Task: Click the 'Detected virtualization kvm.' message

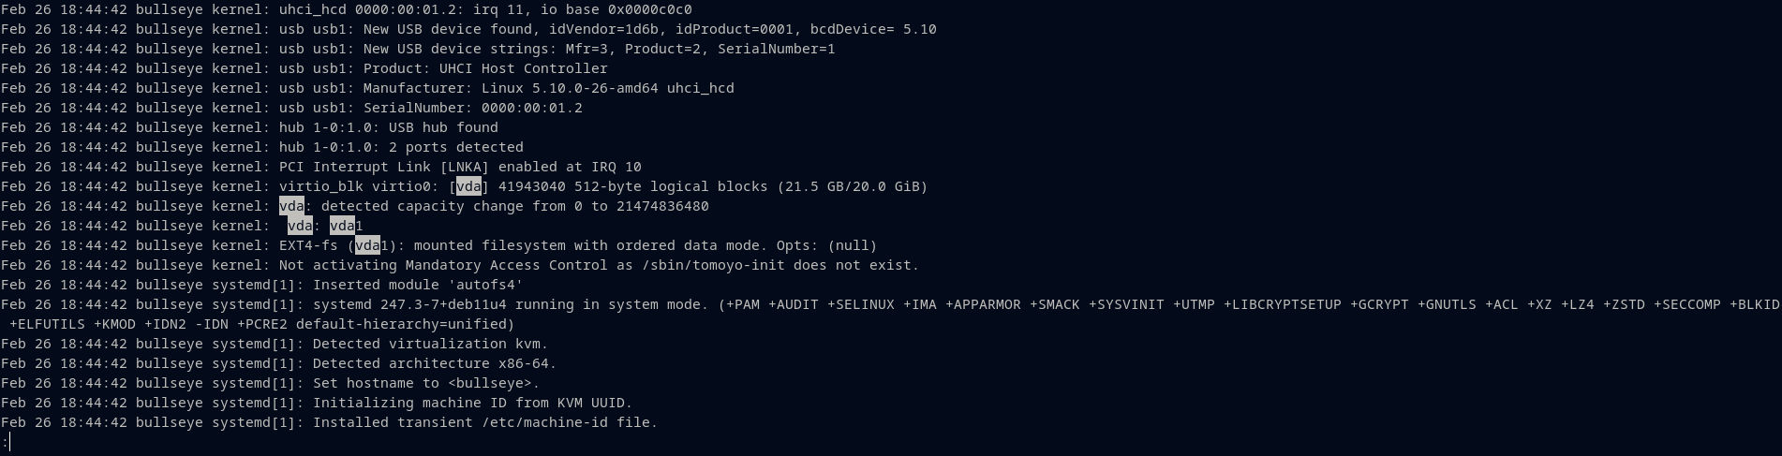Action: tap(430, 344)
